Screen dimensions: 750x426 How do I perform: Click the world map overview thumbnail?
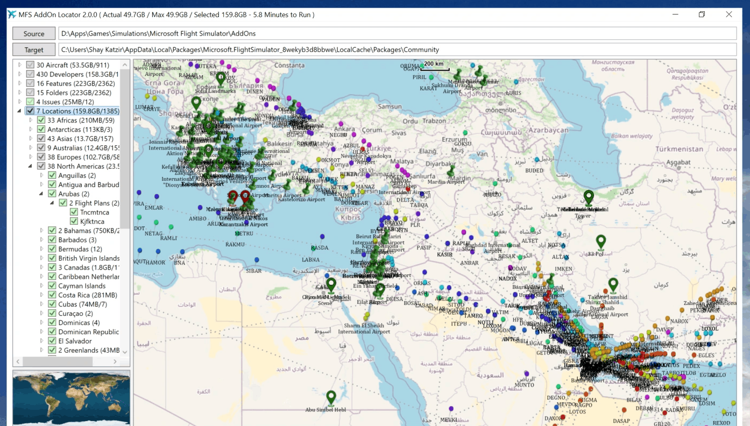click(x=71, y=397)
